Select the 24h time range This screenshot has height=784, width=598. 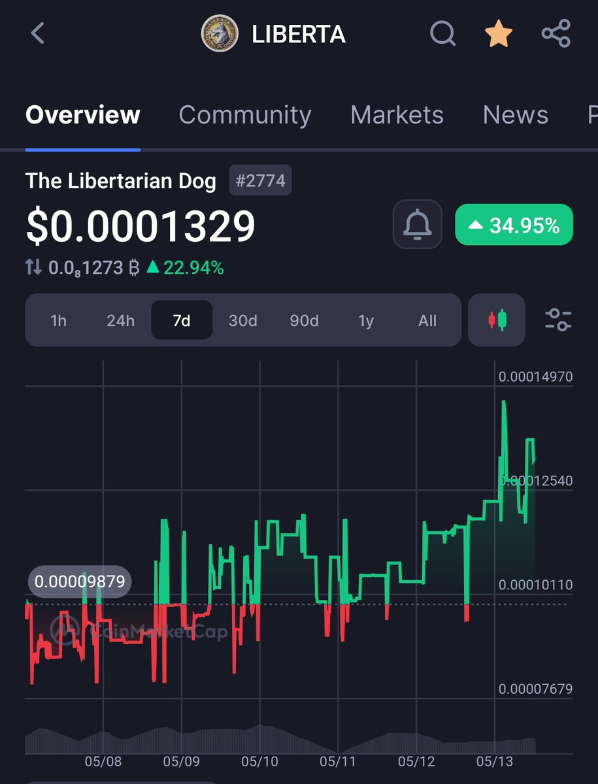[120, 321]
